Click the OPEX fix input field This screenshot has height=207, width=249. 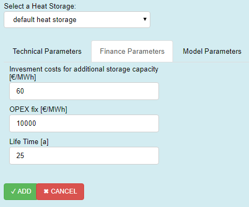click(x=84, y=123)
